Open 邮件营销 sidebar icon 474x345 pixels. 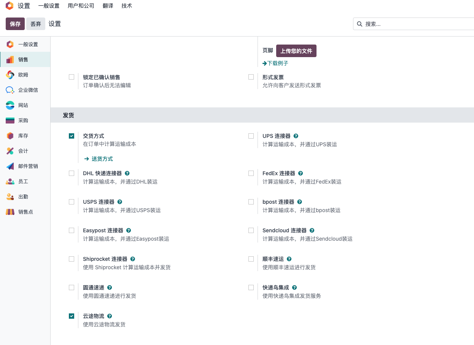click(10, 166)
